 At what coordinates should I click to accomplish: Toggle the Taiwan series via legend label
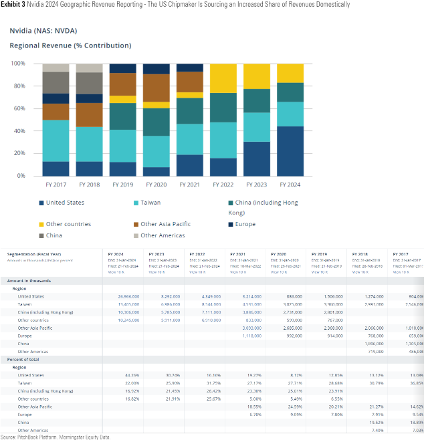click(x=152, y=203)
